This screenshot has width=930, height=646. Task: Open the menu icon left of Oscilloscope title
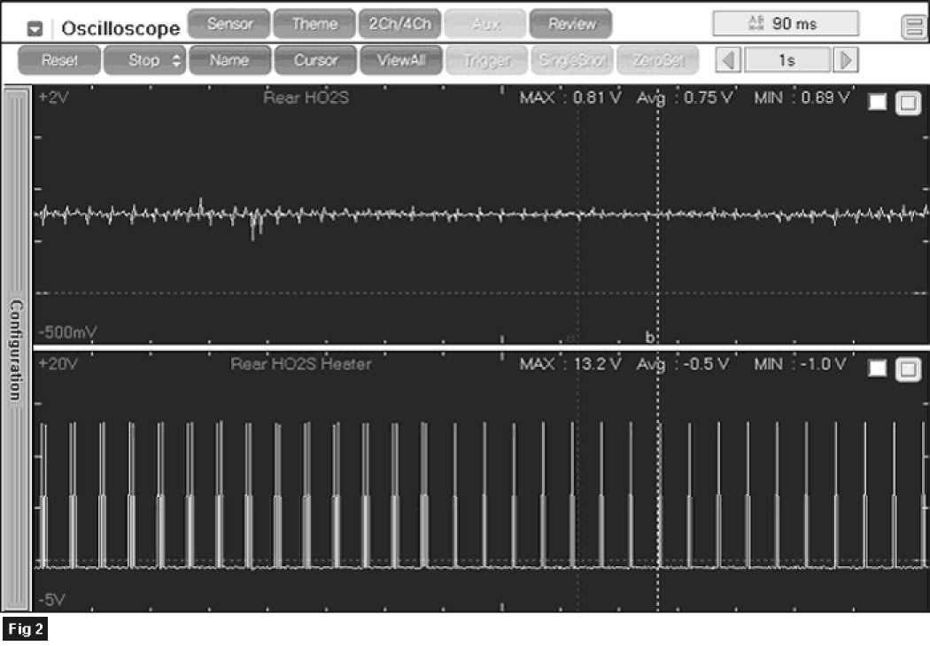(35, 28)
